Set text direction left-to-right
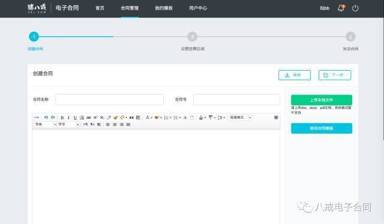 (85, 125)
